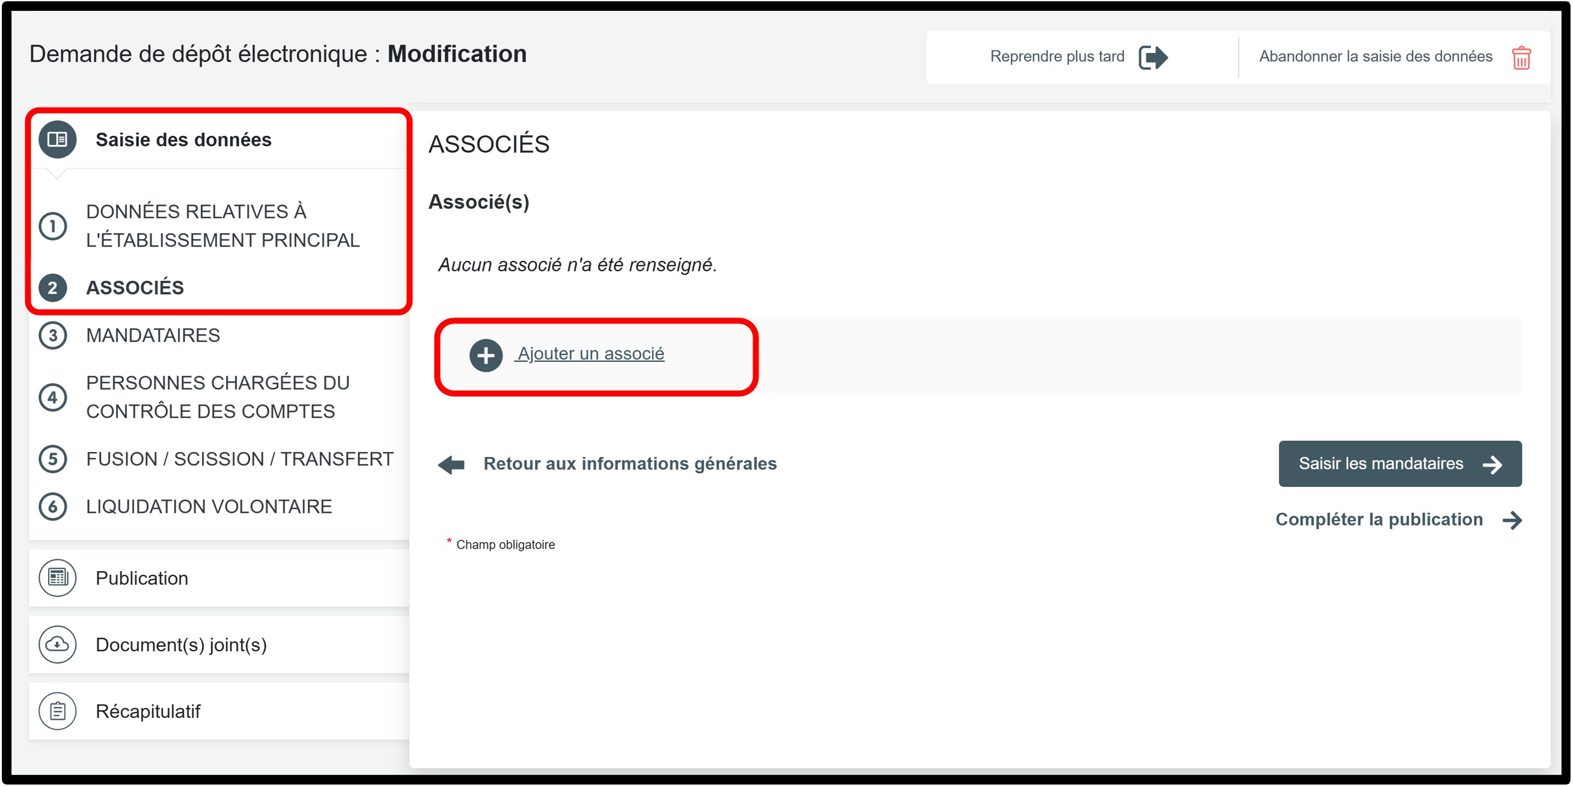Click Abandonner la saisie des données
This screenshot has height=787, width=1573.
[x=1375, y=57]
